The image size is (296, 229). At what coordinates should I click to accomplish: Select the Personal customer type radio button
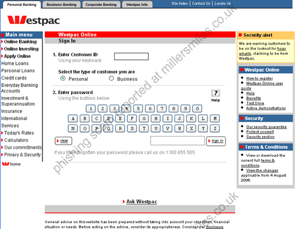[x=63, y=79]
